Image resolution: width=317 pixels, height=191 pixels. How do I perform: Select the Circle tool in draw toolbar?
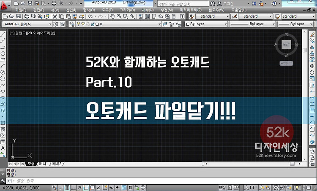[3, 72]
